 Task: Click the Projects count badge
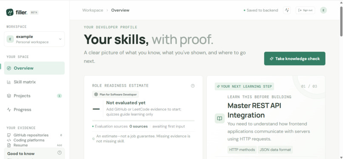point(60,96)
